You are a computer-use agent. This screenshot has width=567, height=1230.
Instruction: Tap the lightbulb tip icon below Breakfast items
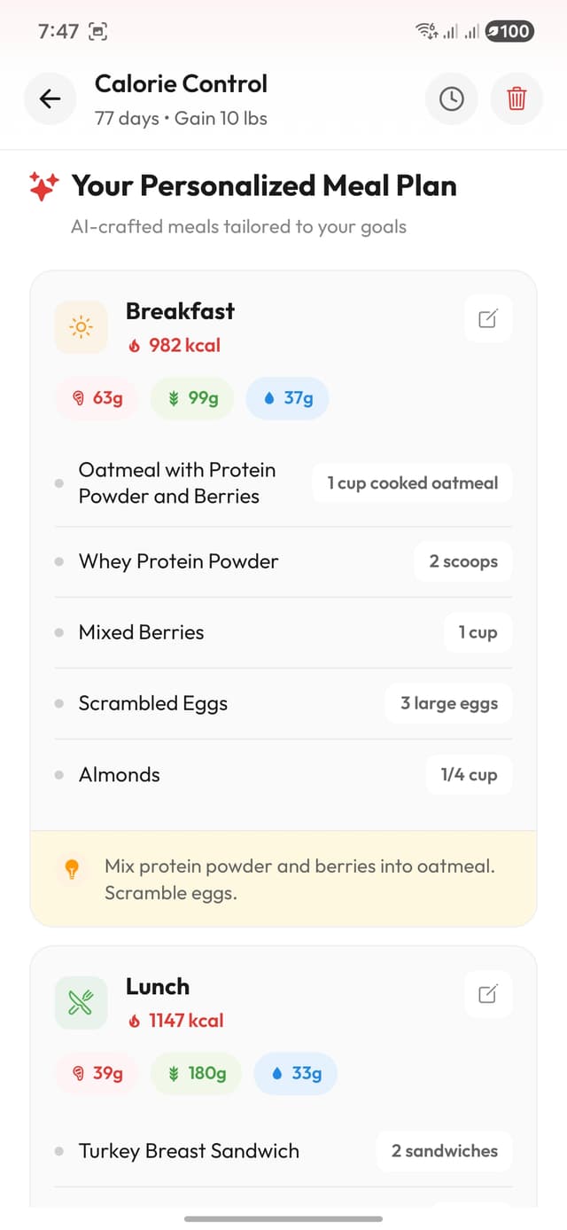[72, 868]
